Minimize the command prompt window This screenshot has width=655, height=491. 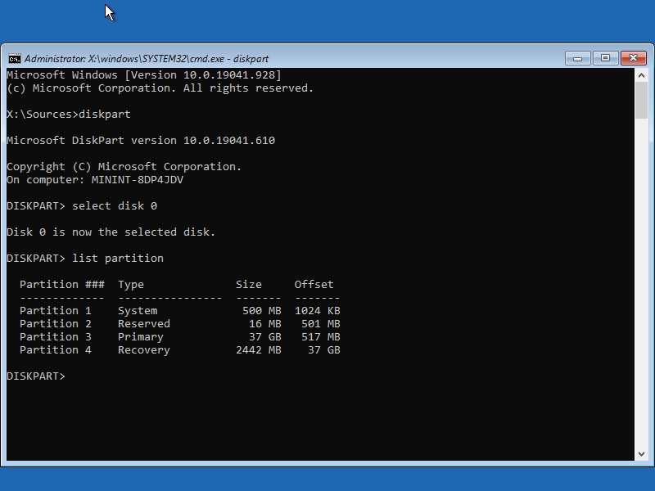[578, 58]
